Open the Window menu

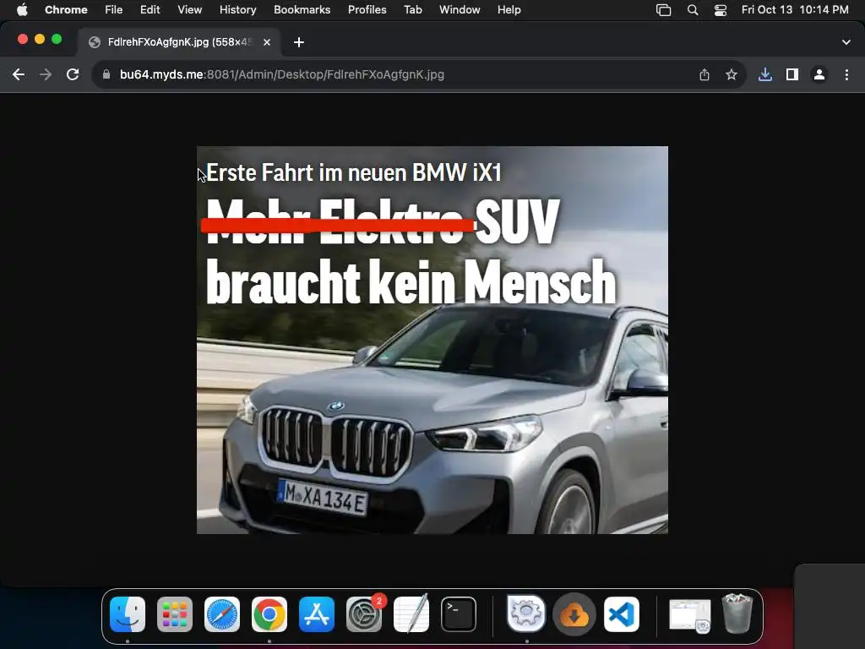point(460,10)
